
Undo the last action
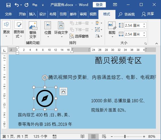(x=17, y=5)
